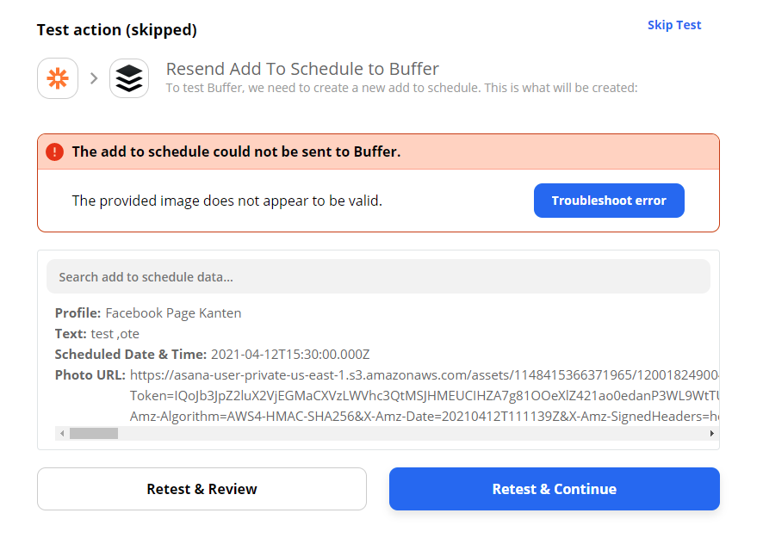Click the red exclamation error icon
763x544 pixels.
[x=55, y=151]
